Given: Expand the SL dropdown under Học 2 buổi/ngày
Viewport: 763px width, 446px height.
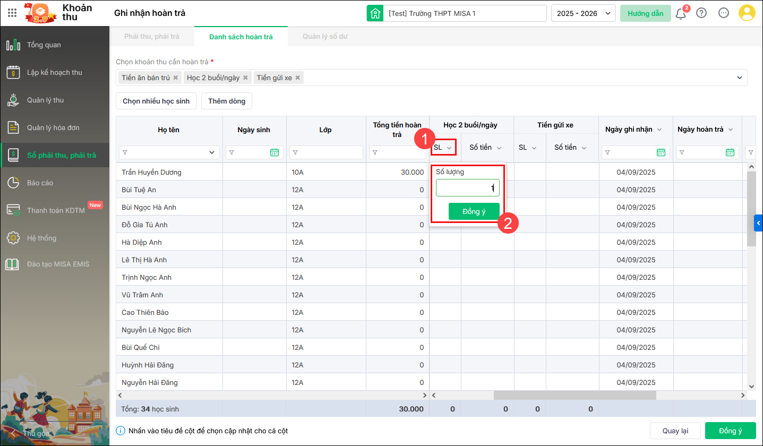Looking at the screenshot, I should tap(443, 147).
